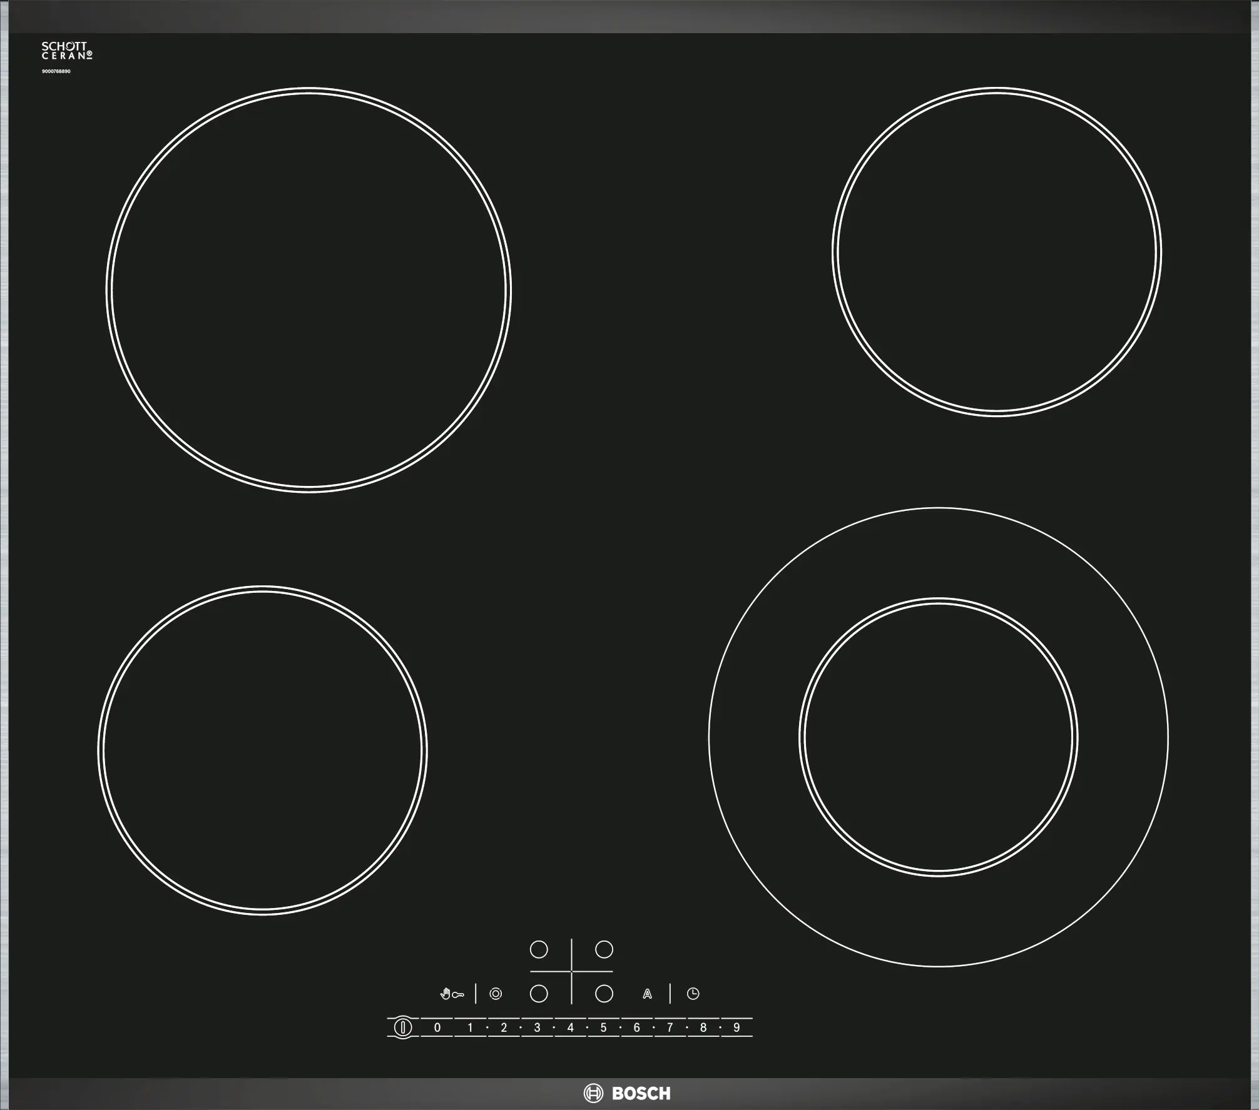Viewport: 1259px width, 1110px height.
Task: Tap heat level 7 on the scale
Action: pyautogui.click(x=670, y=1027)
